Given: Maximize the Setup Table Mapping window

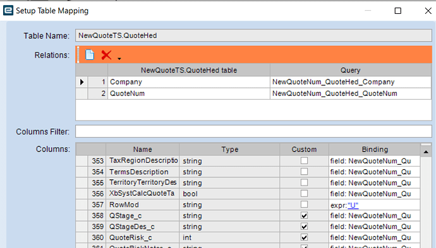Looking at the screenshot, I should pos(398,11).
